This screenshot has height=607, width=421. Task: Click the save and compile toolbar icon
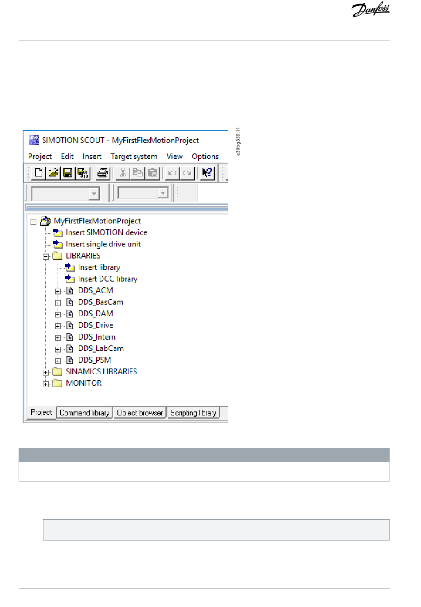(83, 172)
